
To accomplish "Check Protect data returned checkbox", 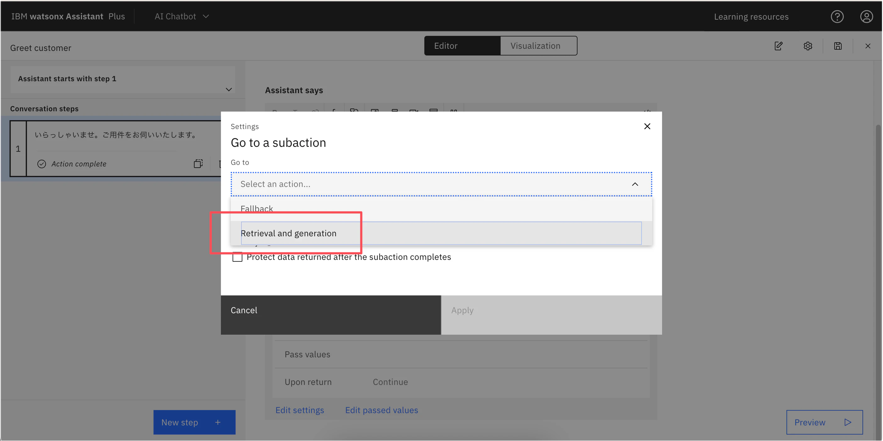I will tap(237, 257).
